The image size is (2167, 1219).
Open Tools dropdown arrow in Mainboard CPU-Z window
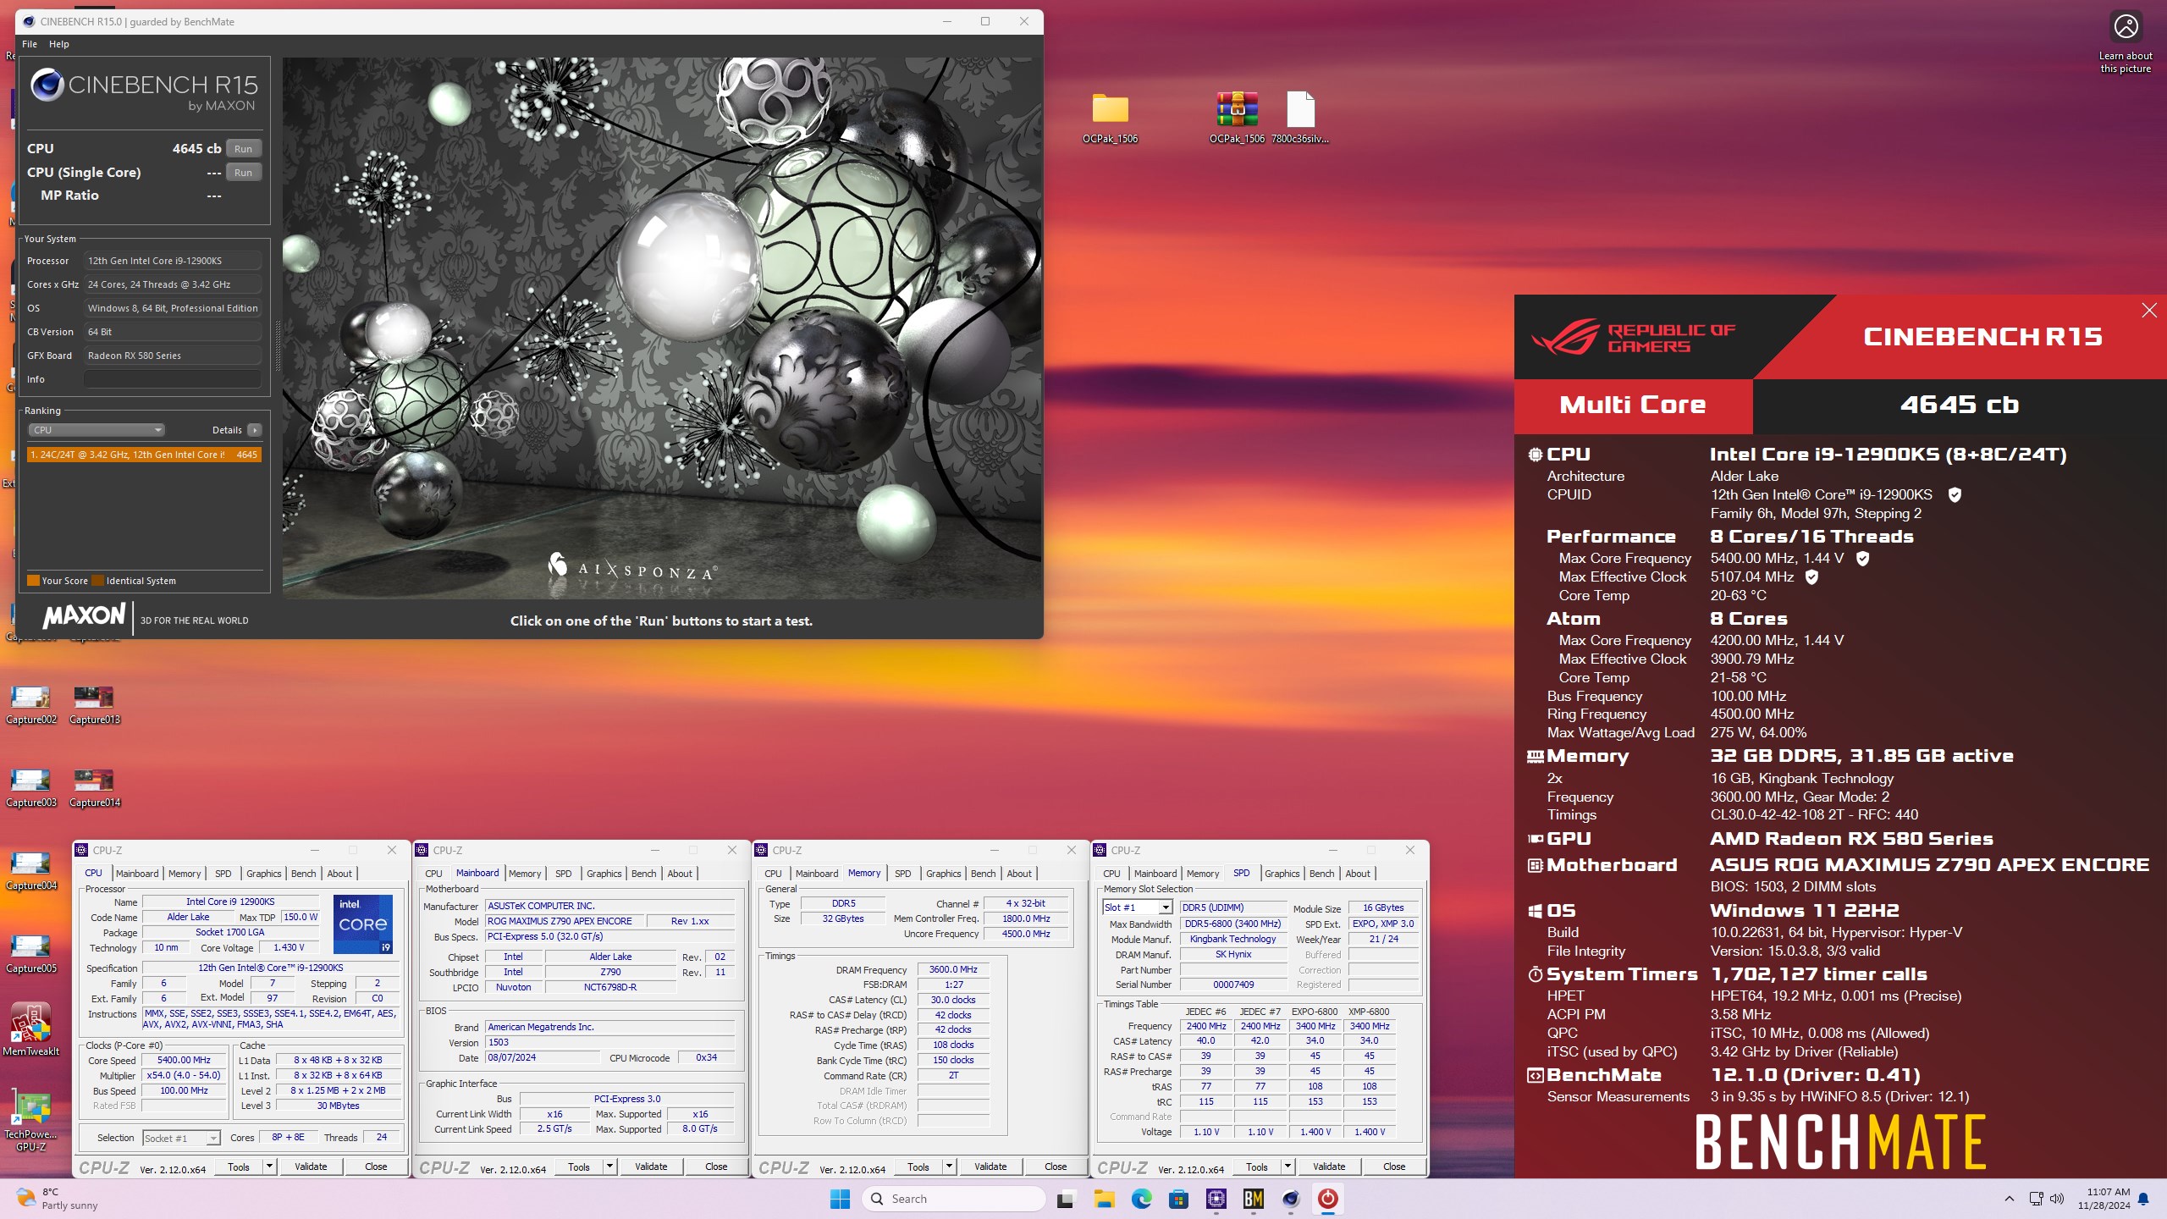click(609, 1167)
